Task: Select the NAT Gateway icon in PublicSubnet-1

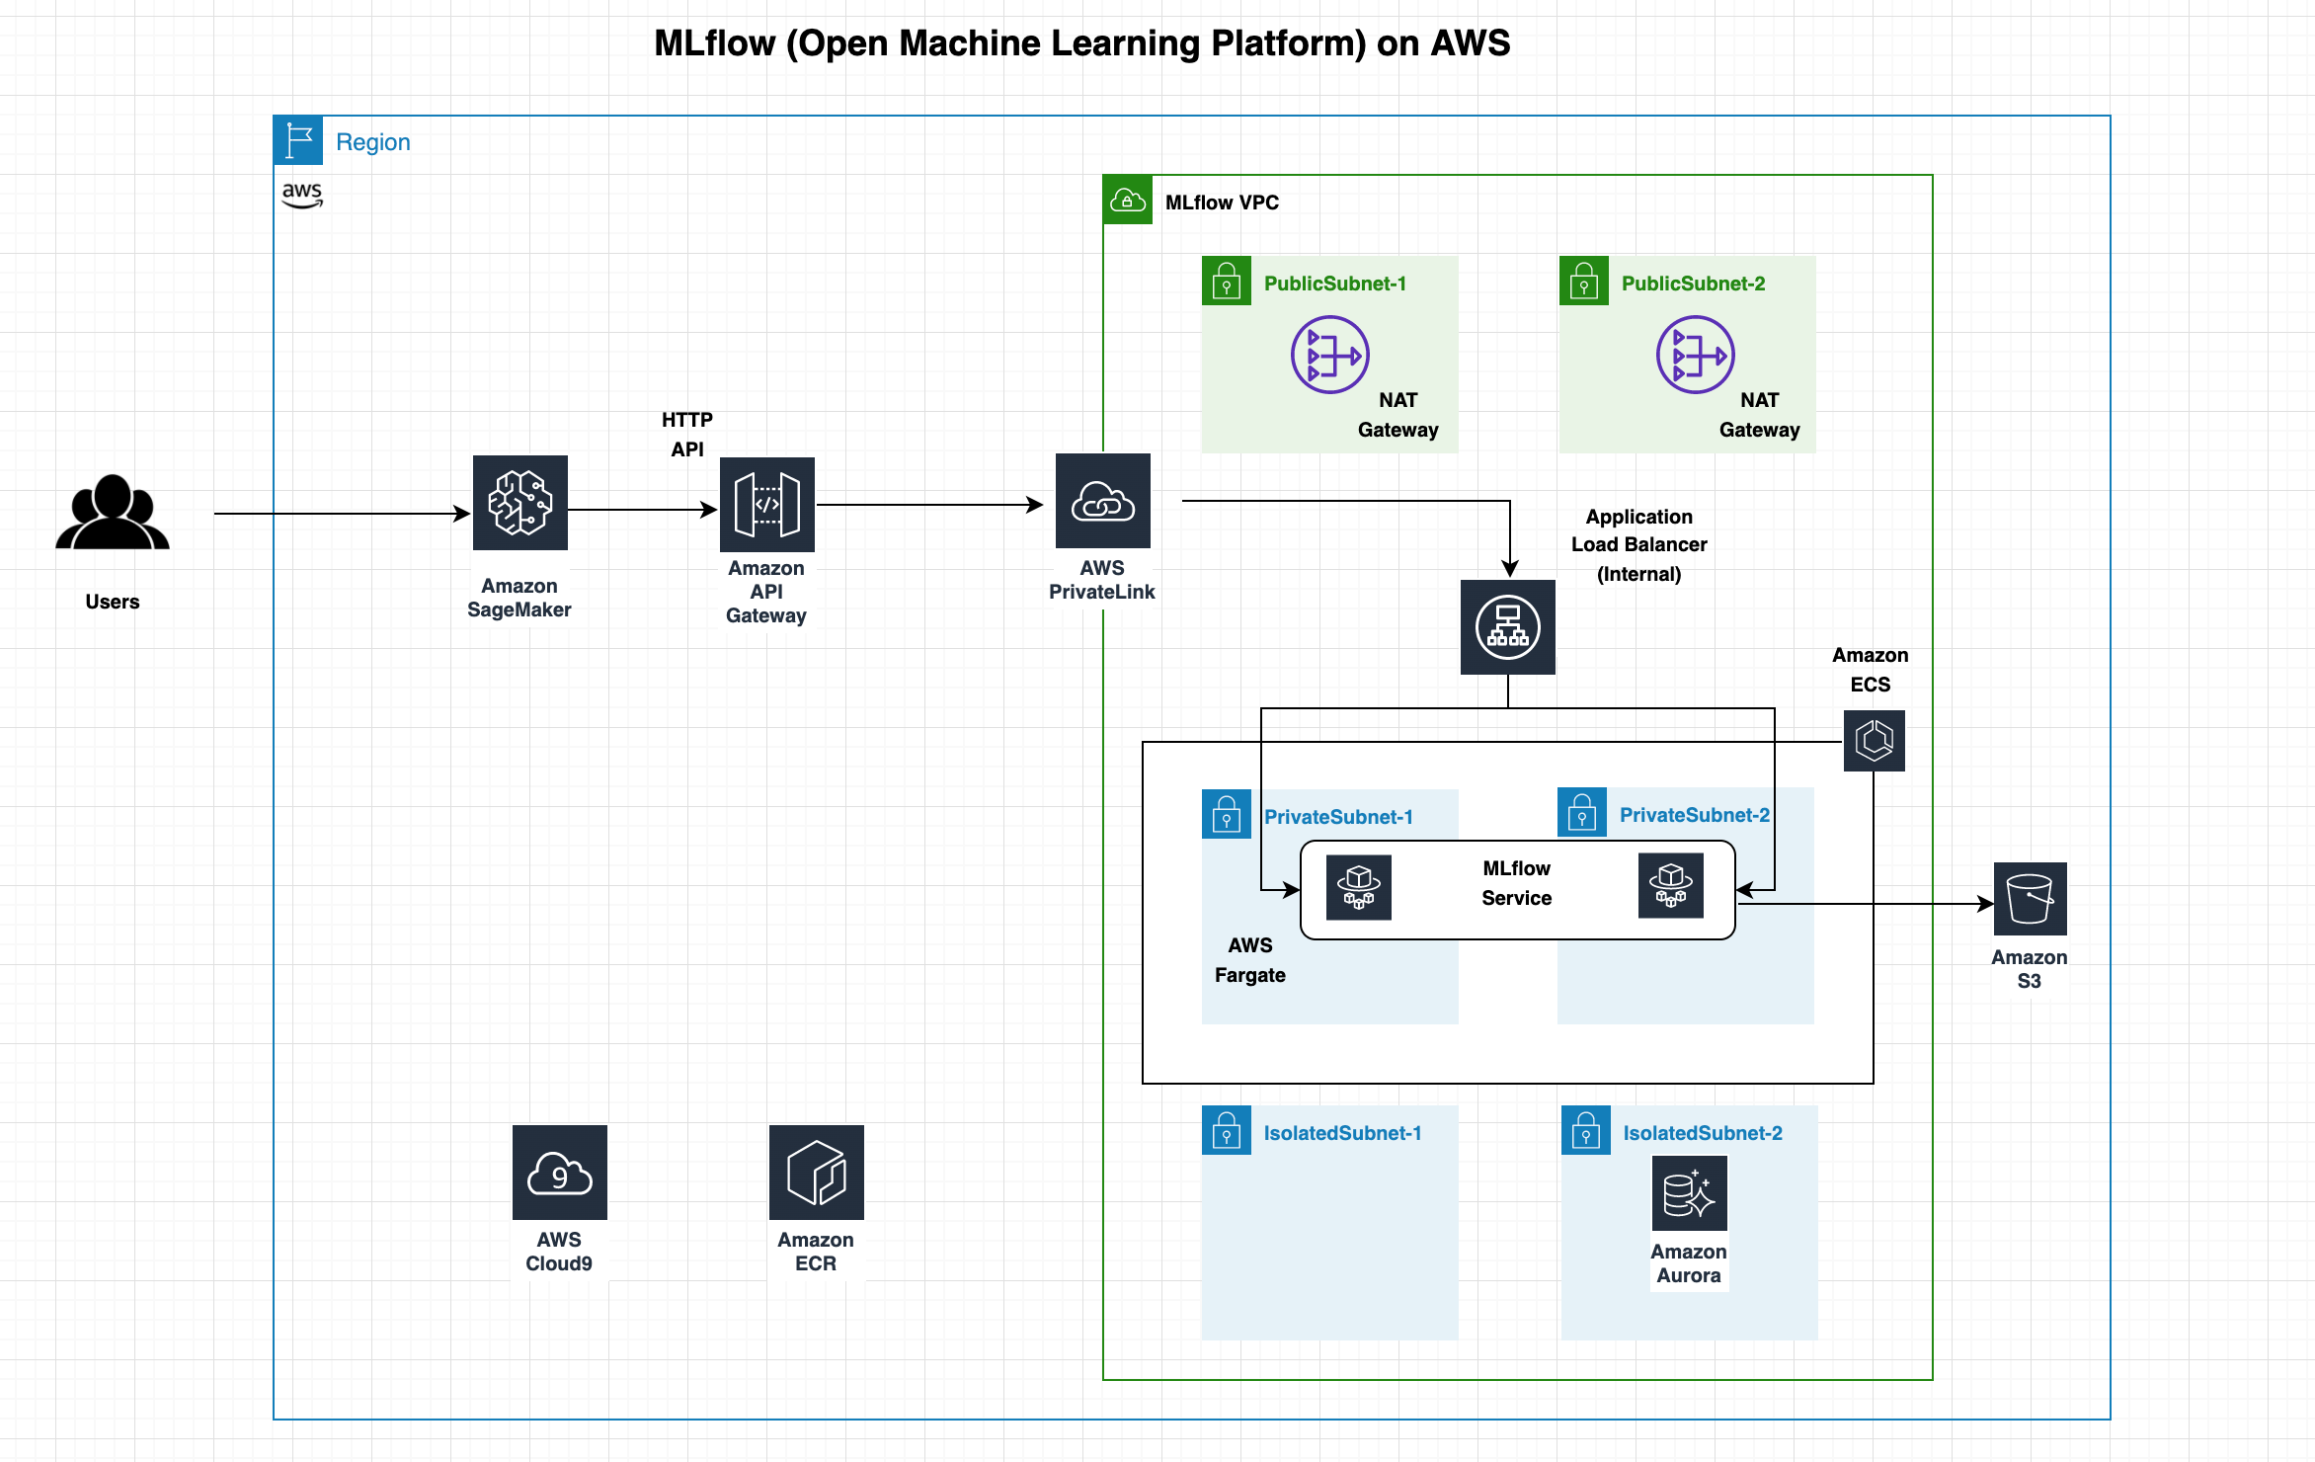Action: tap(1330, 355)
